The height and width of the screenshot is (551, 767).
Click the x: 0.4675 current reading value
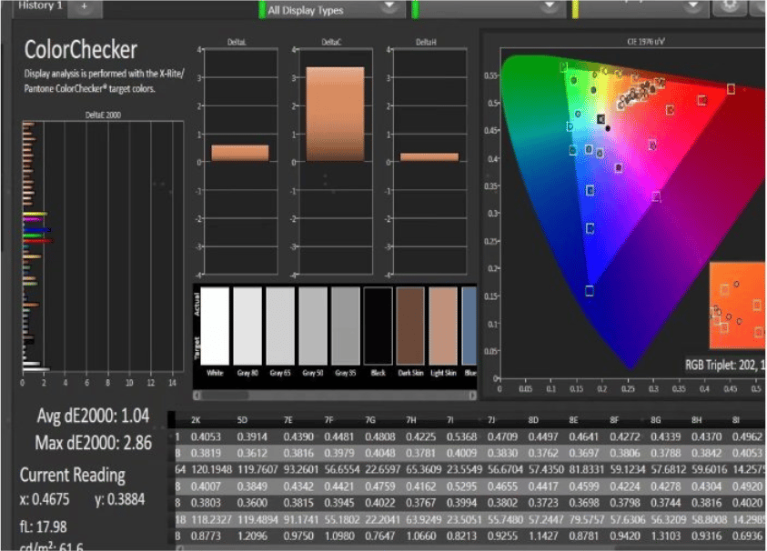click(45, 500)
